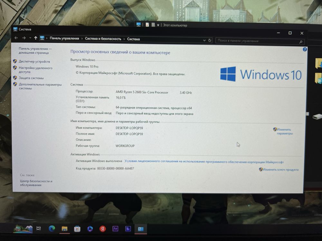The image size is (322, 241).
Task: Focus the Поиск в панели управления field
Action: point(260,41)
